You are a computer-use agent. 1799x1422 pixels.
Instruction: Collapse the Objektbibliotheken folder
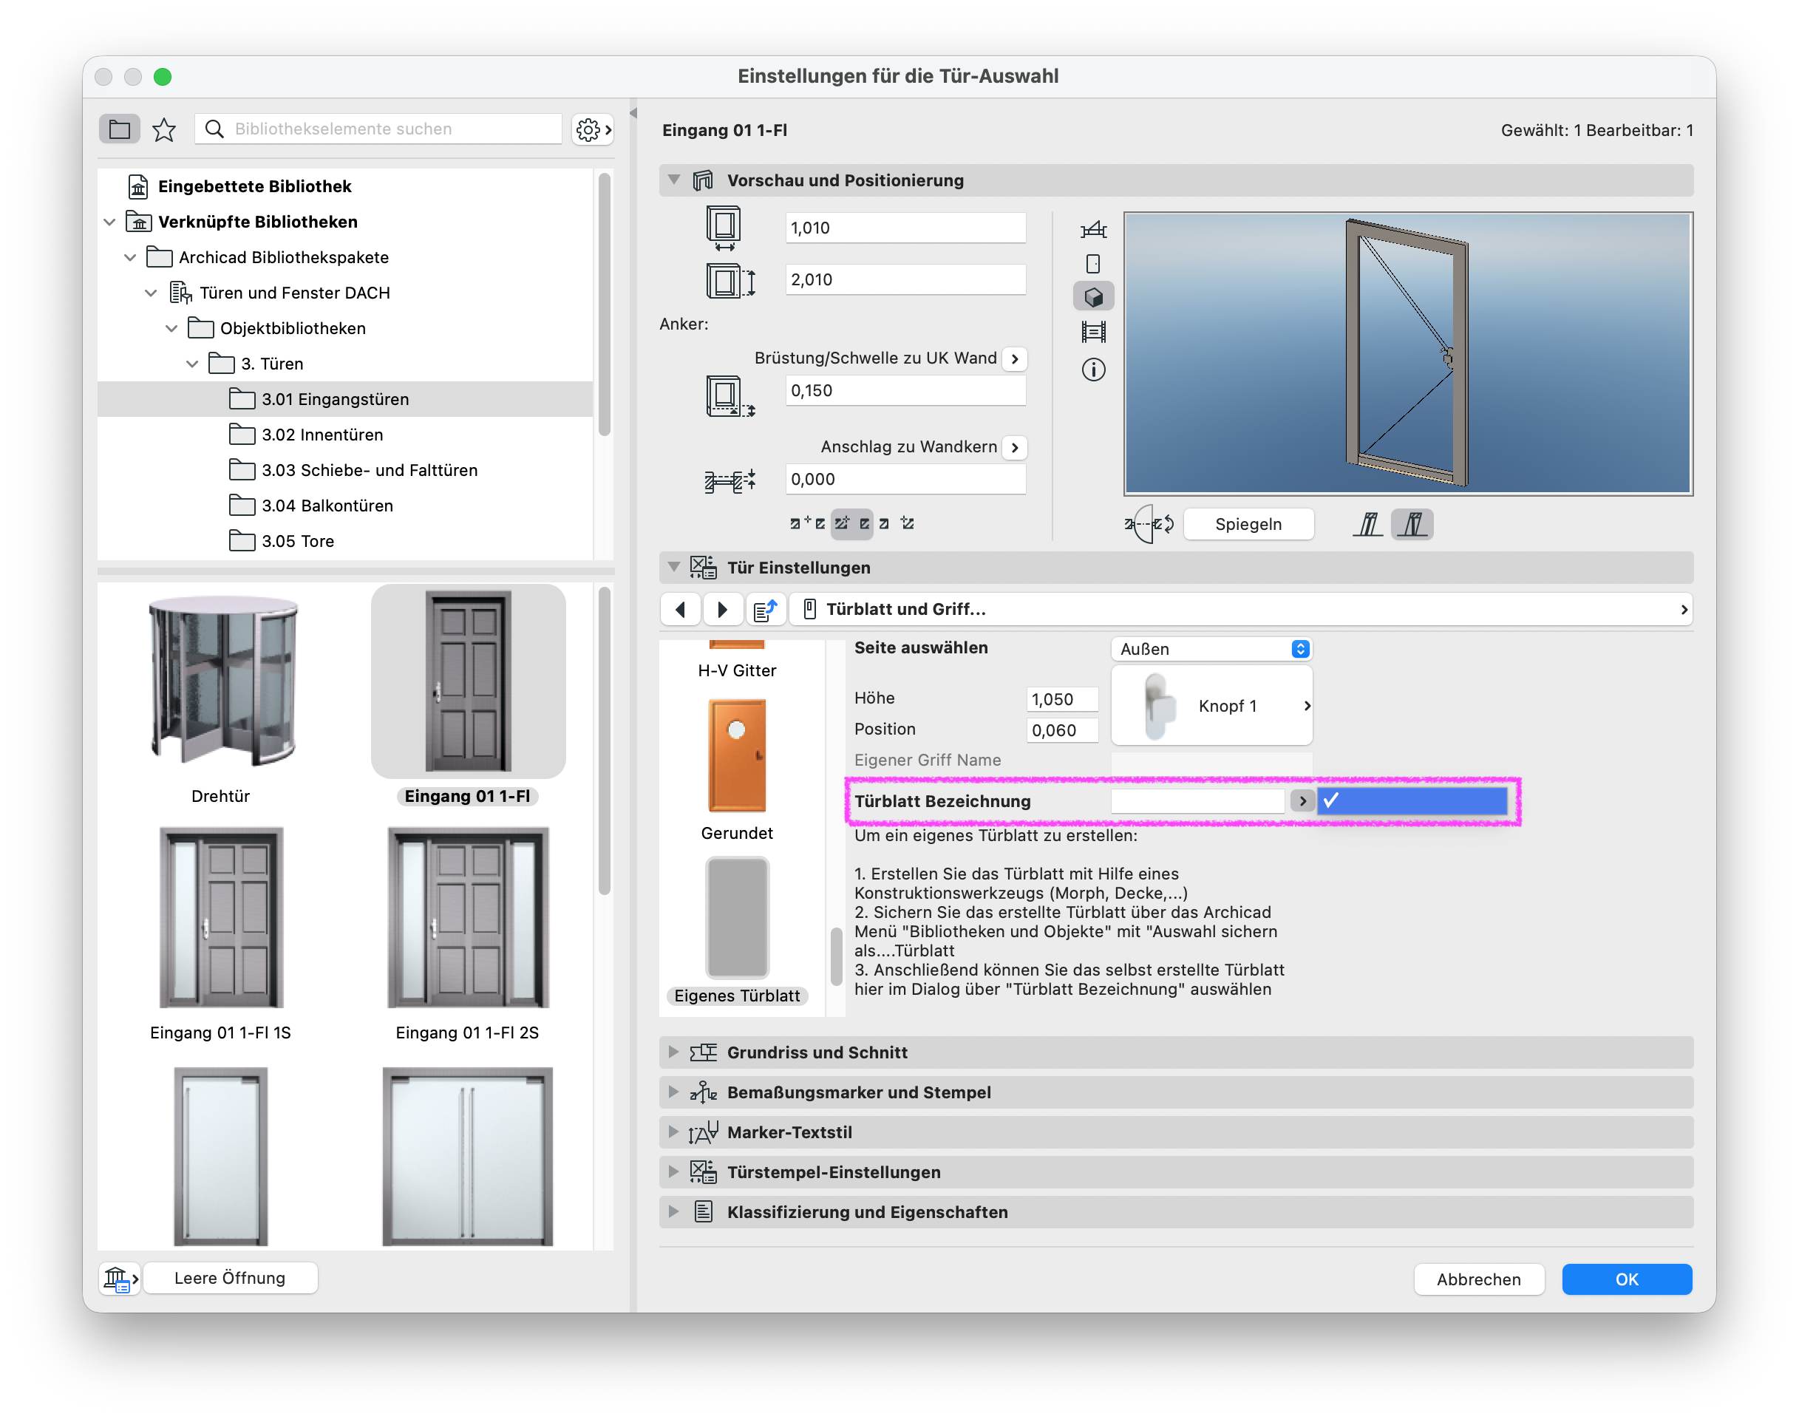click(171, 329)
